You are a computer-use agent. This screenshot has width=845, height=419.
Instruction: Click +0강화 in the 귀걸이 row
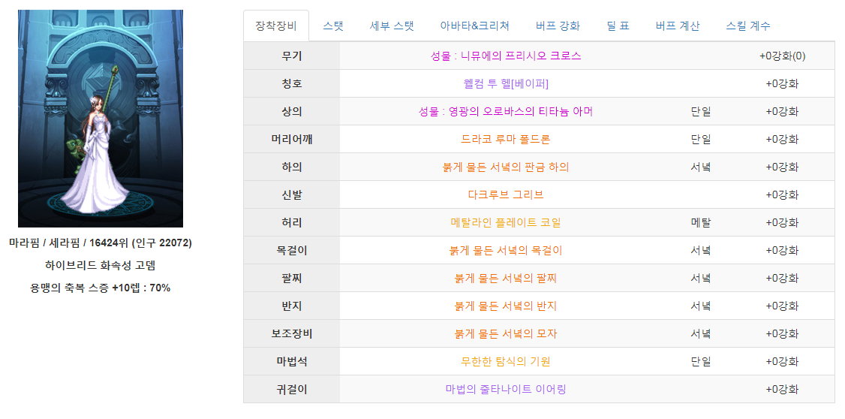(x=782, y=390)
